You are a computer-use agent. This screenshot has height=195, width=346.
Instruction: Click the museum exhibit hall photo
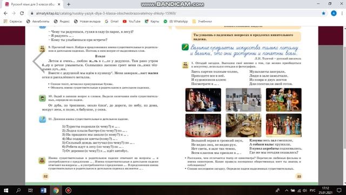click(243, 125)
